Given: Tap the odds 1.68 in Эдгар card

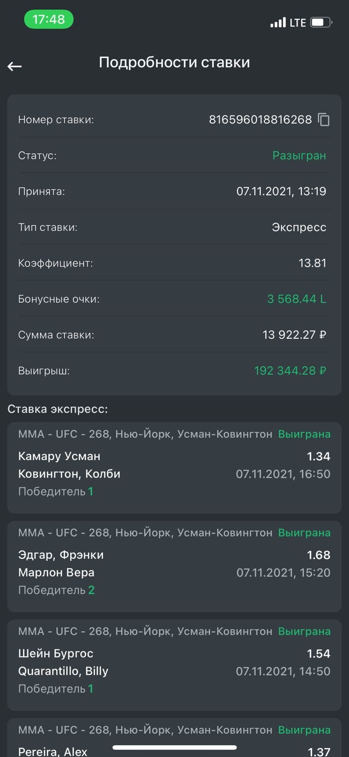Looking at the screenshot, I should [x=318, y=555].
